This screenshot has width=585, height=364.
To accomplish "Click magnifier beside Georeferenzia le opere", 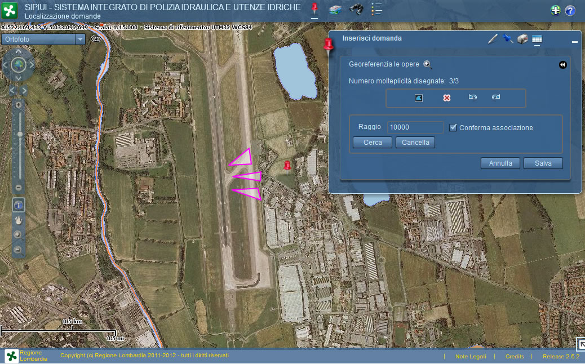I will click(x=428, y=65).
